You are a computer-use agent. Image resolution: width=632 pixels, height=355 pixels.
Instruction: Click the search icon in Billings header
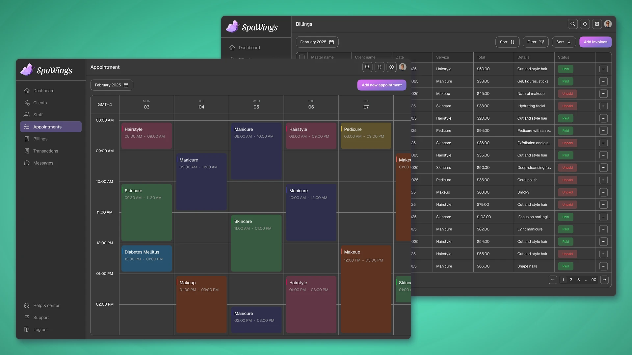pyautogui.click(x=573, y=24)
